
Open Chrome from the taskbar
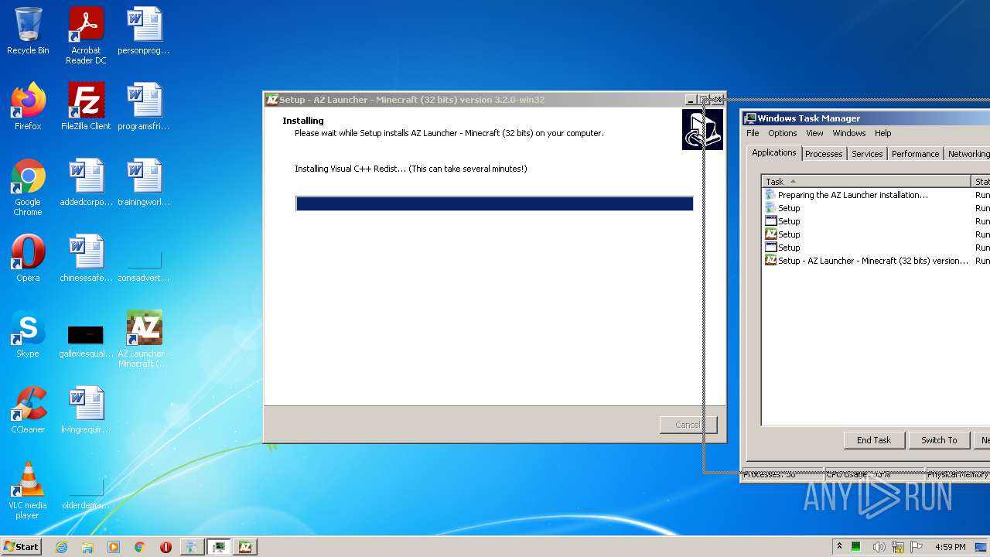(139, 547)
